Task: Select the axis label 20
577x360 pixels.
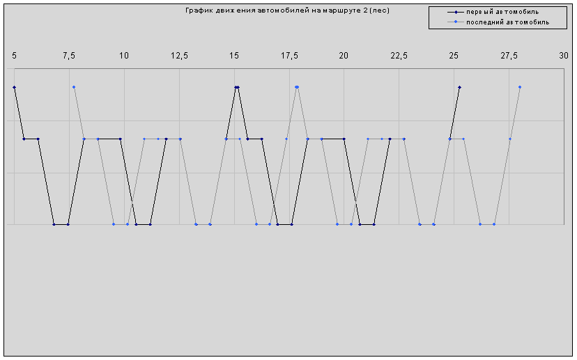Action: click(x=344, y=55)
